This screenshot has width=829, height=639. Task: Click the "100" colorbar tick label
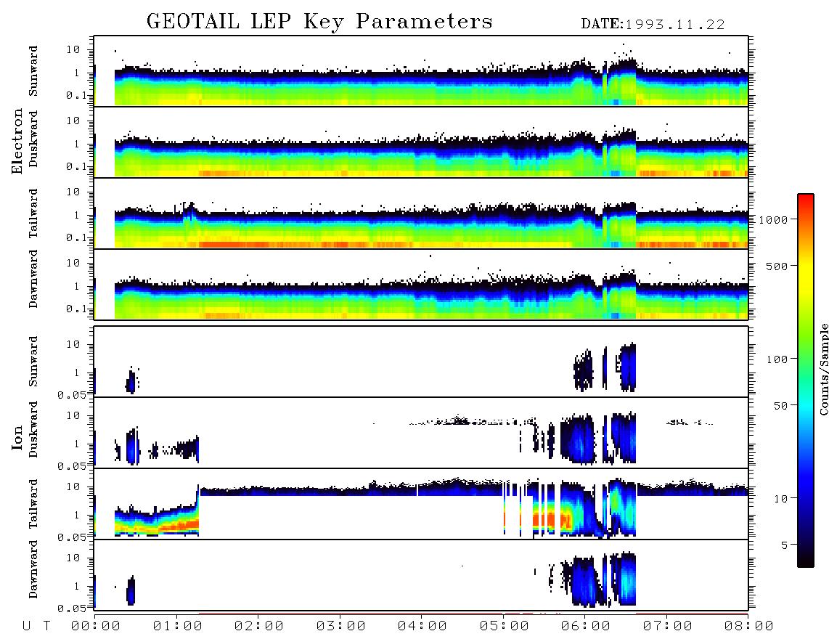click(x=777, y=359)
